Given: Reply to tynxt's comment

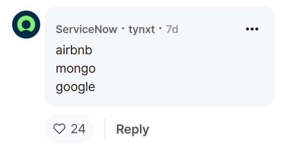Looking at the screenshot, I should point(133,129).
